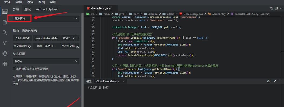Click java folder in breadcrumb
This screenshot has width=284, height=107.
coord(121,14)
